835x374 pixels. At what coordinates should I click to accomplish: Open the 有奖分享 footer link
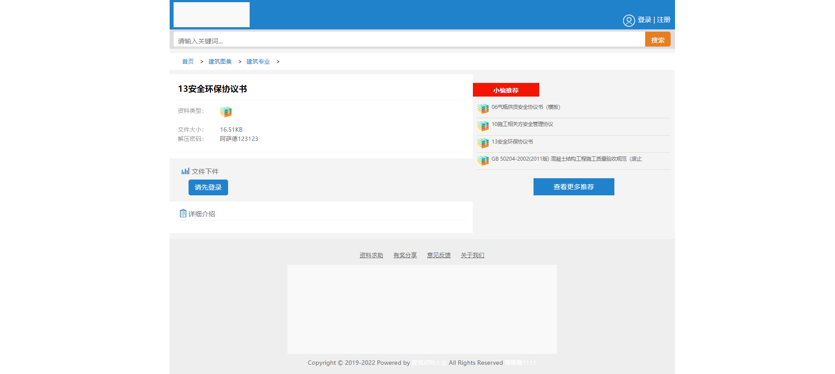click(x=405, y=255)
